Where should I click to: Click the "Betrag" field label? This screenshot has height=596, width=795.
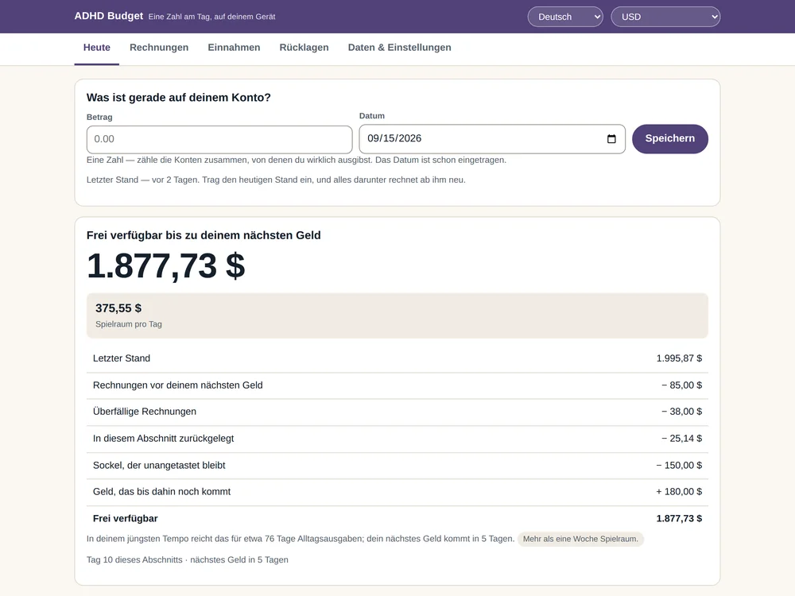tap(99, 117)
